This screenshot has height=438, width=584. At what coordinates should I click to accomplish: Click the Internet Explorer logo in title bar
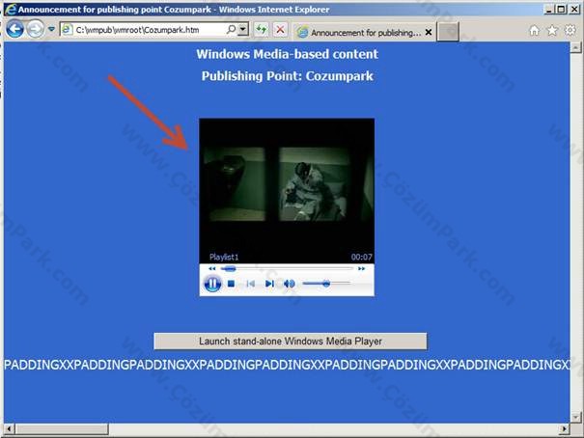click(12, 9)
